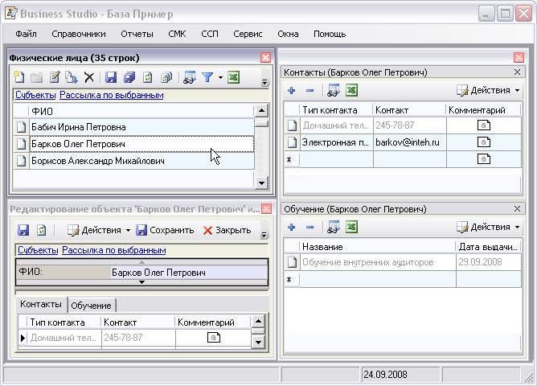Viewport: 537px width, 386px height.
Task: Close the Контакты (Барков Олег Петрович) panel
Action: [517, 72]
